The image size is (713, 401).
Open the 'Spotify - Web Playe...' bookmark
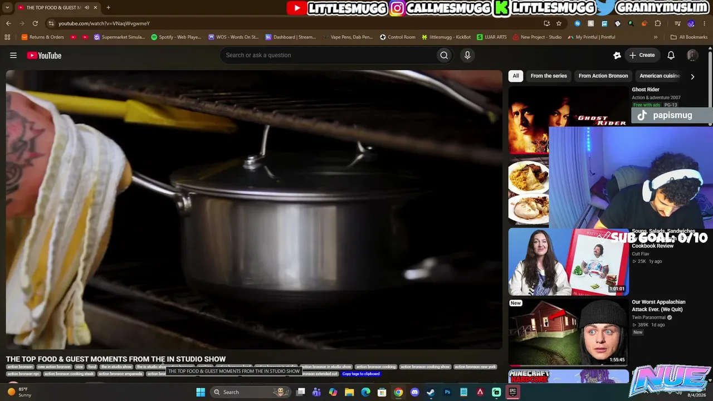pos(176,37)
